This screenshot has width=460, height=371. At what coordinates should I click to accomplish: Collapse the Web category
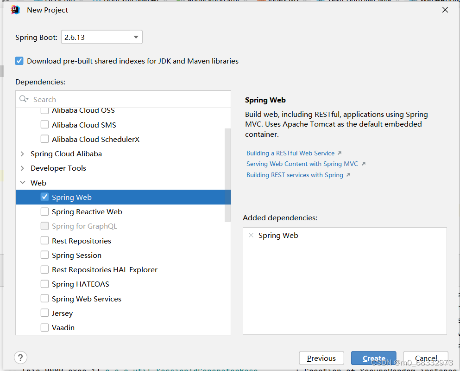pos(22,183)
